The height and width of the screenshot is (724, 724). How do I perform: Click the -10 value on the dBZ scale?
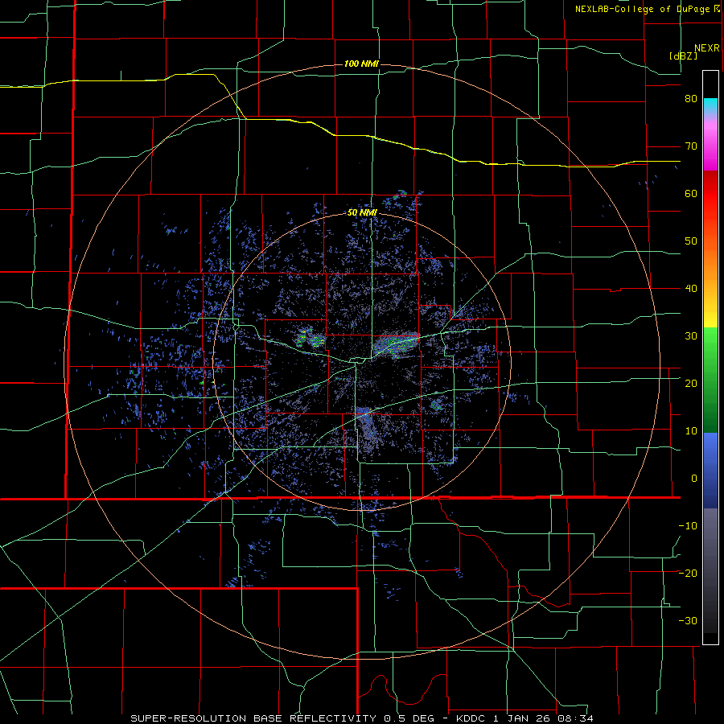click(x=688, y=526)
